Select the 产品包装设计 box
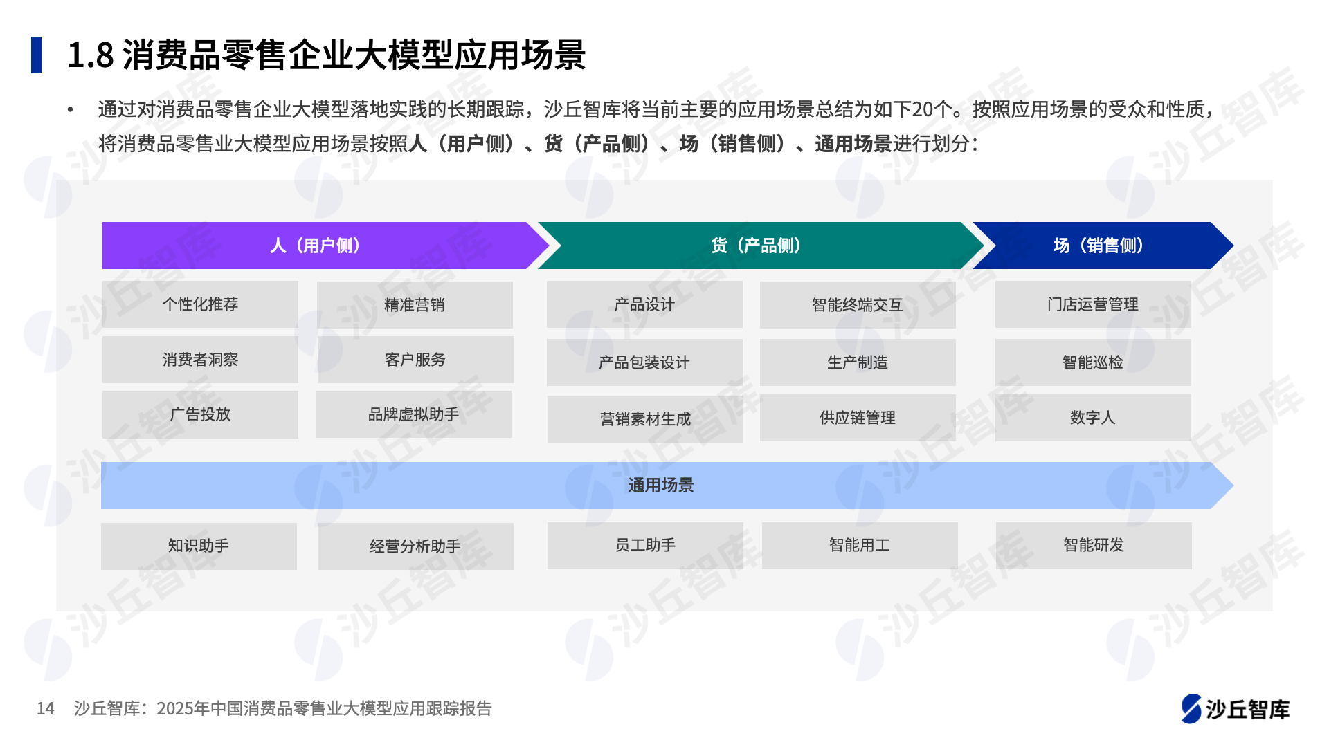The height and width of the screenshot is (747, 1329). coord(644,362)
